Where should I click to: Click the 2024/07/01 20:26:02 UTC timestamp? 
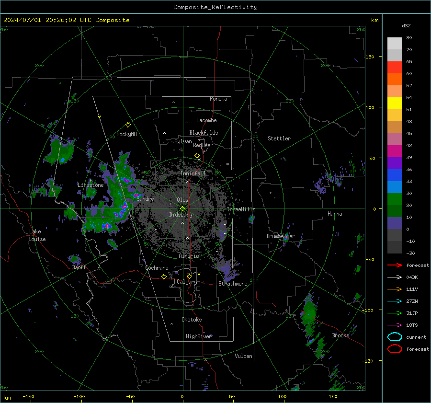47,20
